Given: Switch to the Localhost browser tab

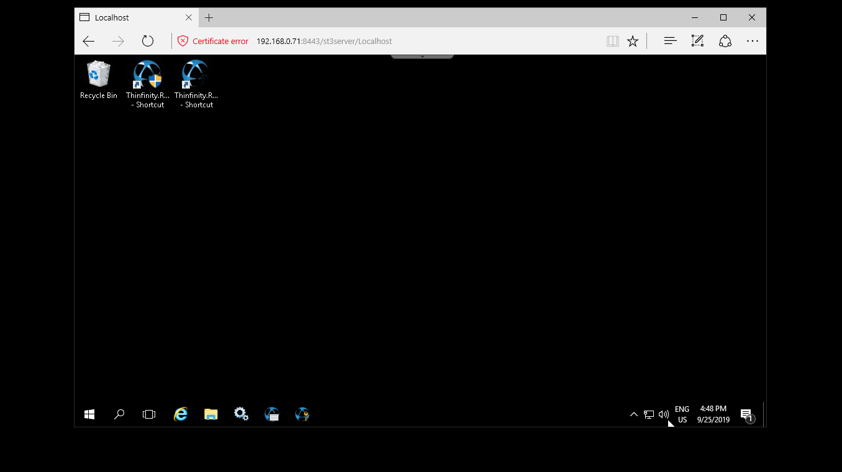Looking at the screenshot, I should [112, 17].
